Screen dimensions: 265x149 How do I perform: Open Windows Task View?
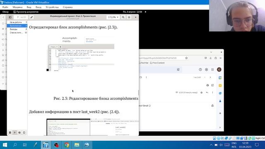[x=25, y=145]
